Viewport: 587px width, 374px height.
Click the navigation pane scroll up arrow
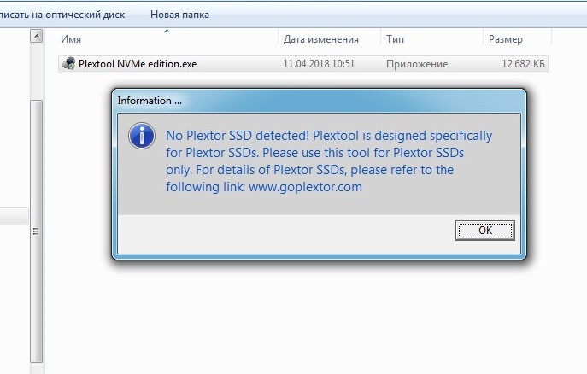tap(36, 37)
